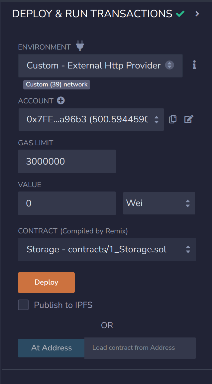Click the green compilation checkmark icon
This screenshot has width=212, height=384.
(x=180, y=14)
